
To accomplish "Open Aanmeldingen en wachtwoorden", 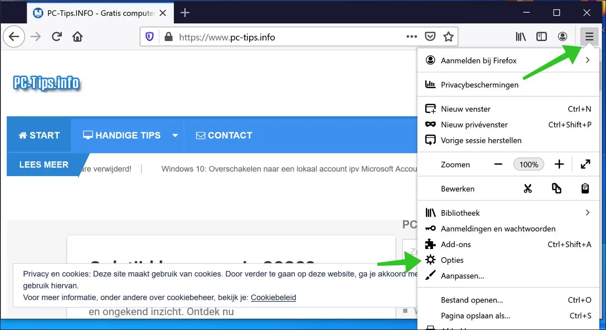I will pyautogui.click(x=509, y=228).
